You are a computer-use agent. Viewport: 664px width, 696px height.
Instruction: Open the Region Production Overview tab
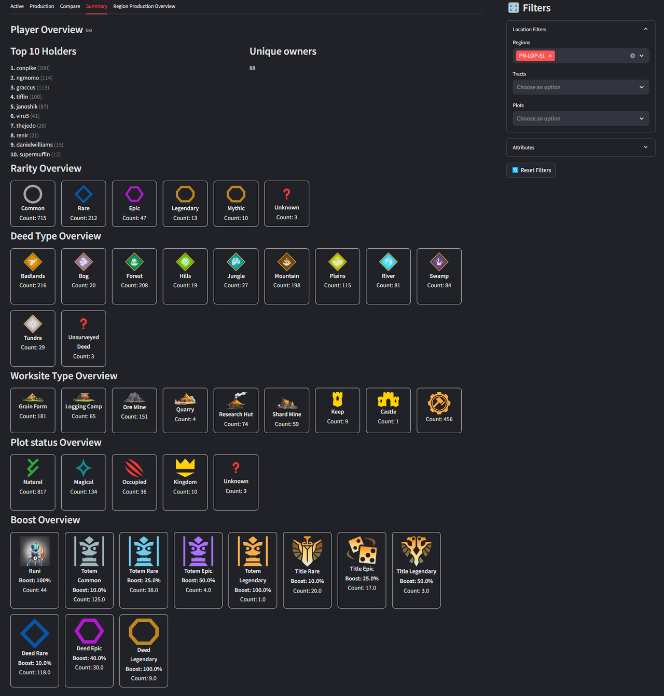(144, 6)
